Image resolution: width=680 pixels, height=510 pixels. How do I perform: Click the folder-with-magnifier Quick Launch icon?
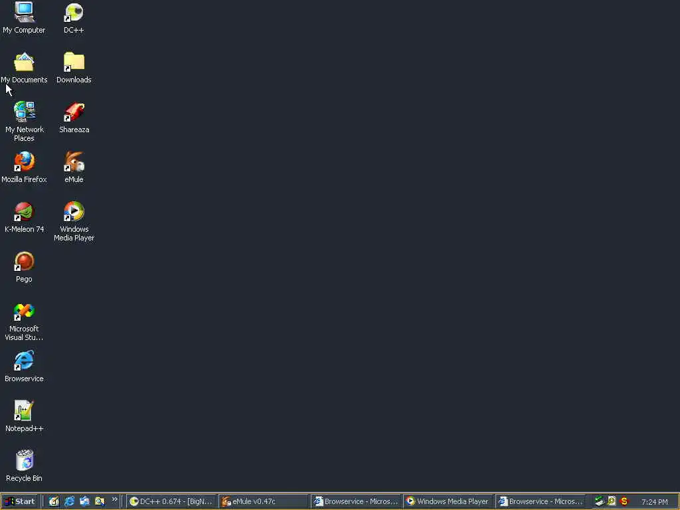click(x=100, y=501)
